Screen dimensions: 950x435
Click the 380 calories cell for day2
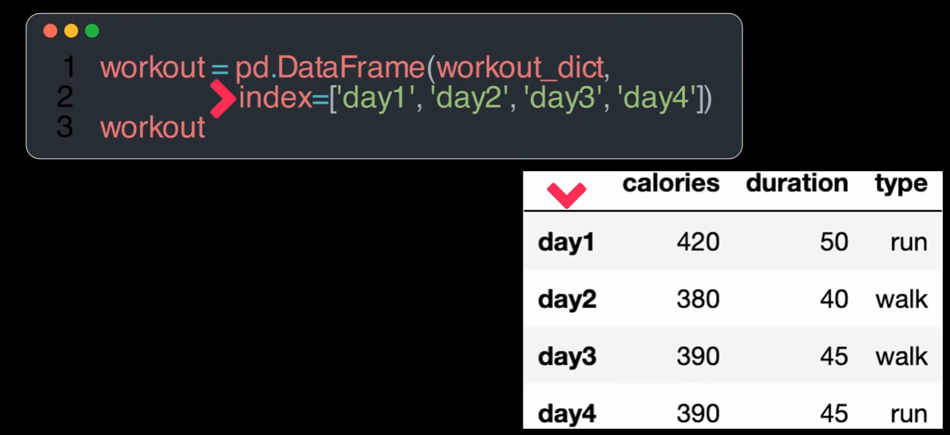click(x=698, y=300)
